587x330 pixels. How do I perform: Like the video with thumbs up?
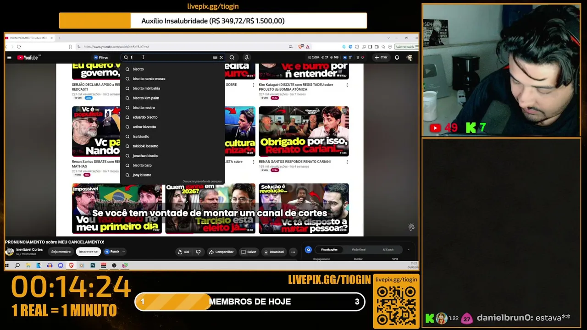pos(183,252)
